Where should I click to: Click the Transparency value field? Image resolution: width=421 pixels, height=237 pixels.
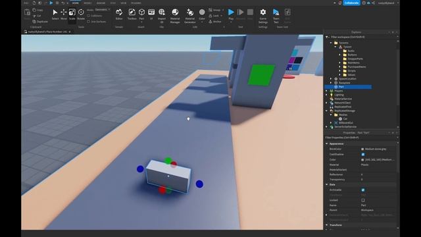point(378,180)
